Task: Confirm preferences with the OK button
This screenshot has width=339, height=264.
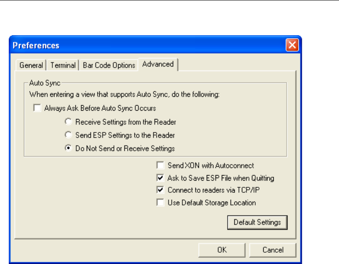Action: click(x=222, y=250)
